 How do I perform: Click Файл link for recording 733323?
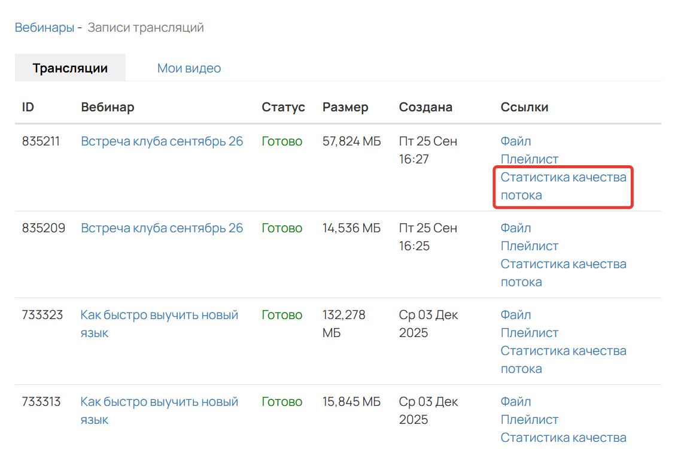pos(516,315)
